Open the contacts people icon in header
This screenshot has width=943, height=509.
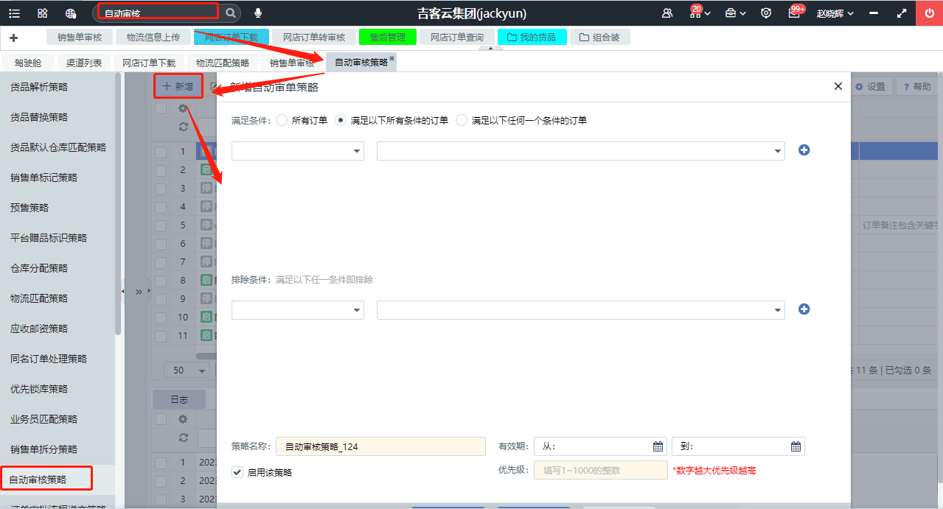tap(667, 13)
